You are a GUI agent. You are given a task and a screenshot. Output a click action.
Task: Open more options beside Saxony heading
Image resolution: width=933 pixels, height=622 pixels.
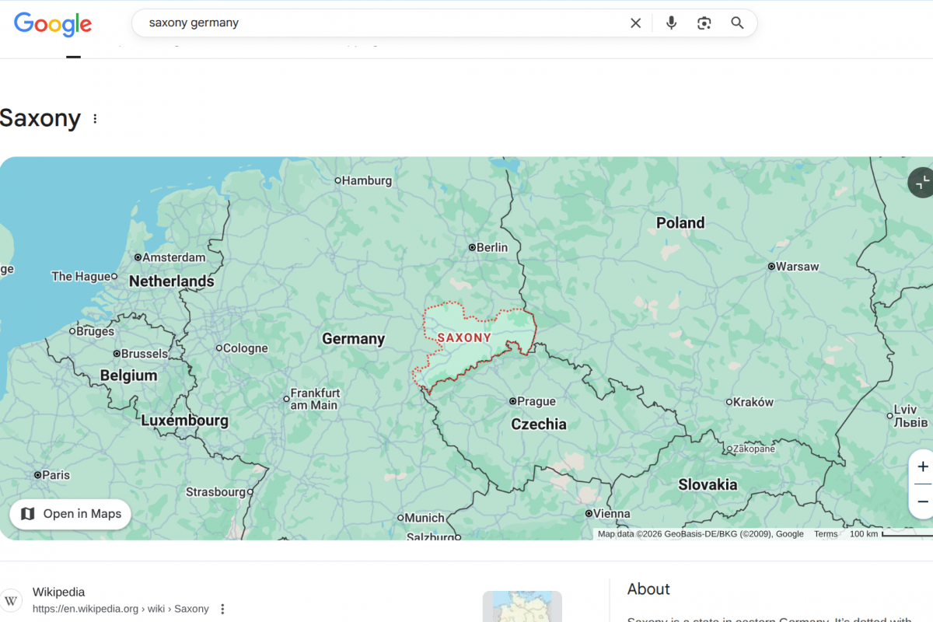click(x=96, y=119)
